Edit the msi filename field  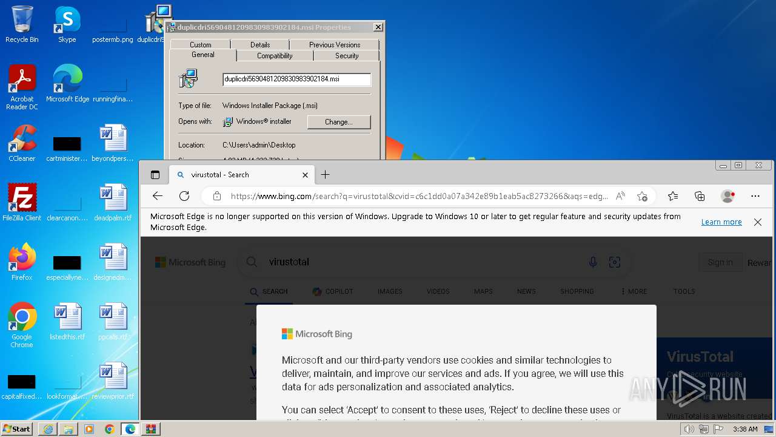click(x=296, y=79)
